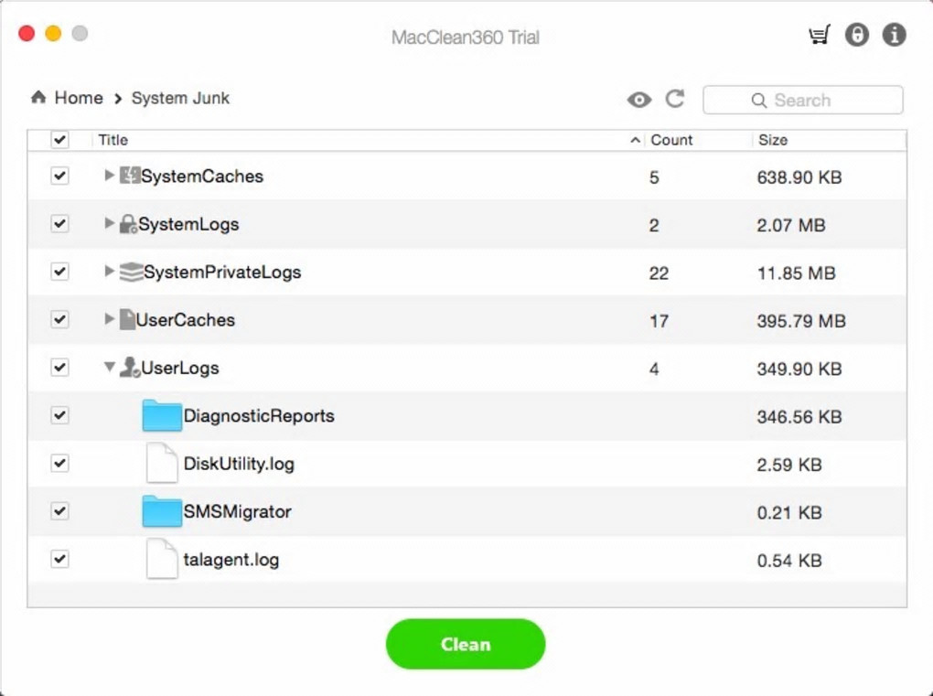The width and height of the screenshot is (933, 696).
Task: Click the lock registration icon
Action: pyautogui.click(x=857, y=35)
